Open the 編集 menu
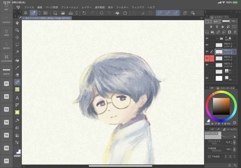Image resolution: width=241 pixels, height=168 pixels. pos(40,7)
